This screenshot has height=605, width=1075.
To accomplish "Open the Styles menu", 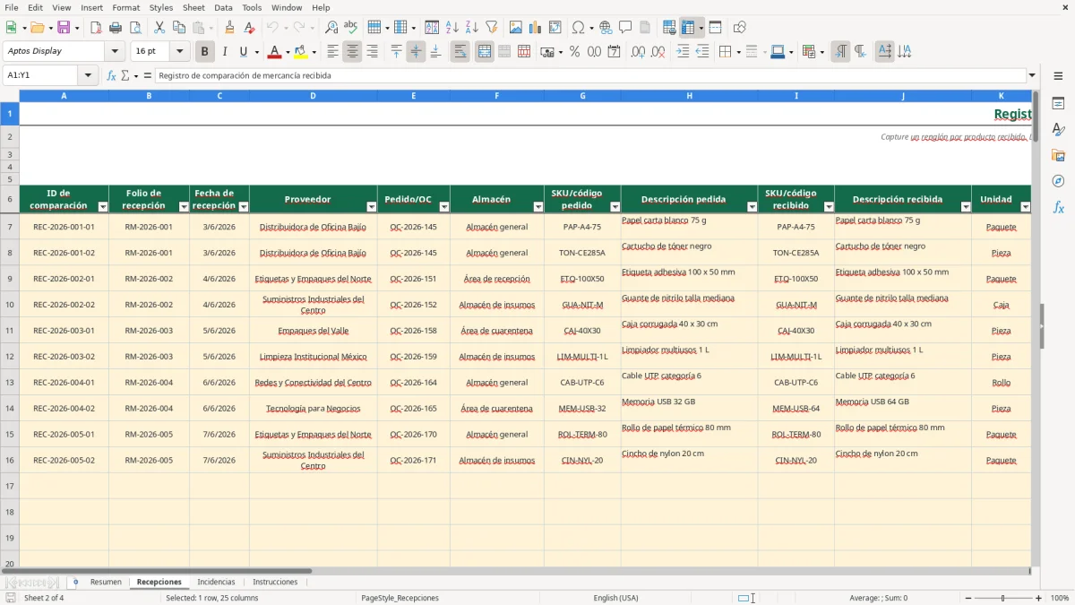I will coord(161,7).
